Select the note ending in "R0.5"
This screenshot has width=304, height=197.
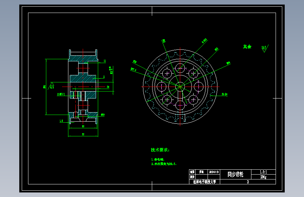coord(164,164)
